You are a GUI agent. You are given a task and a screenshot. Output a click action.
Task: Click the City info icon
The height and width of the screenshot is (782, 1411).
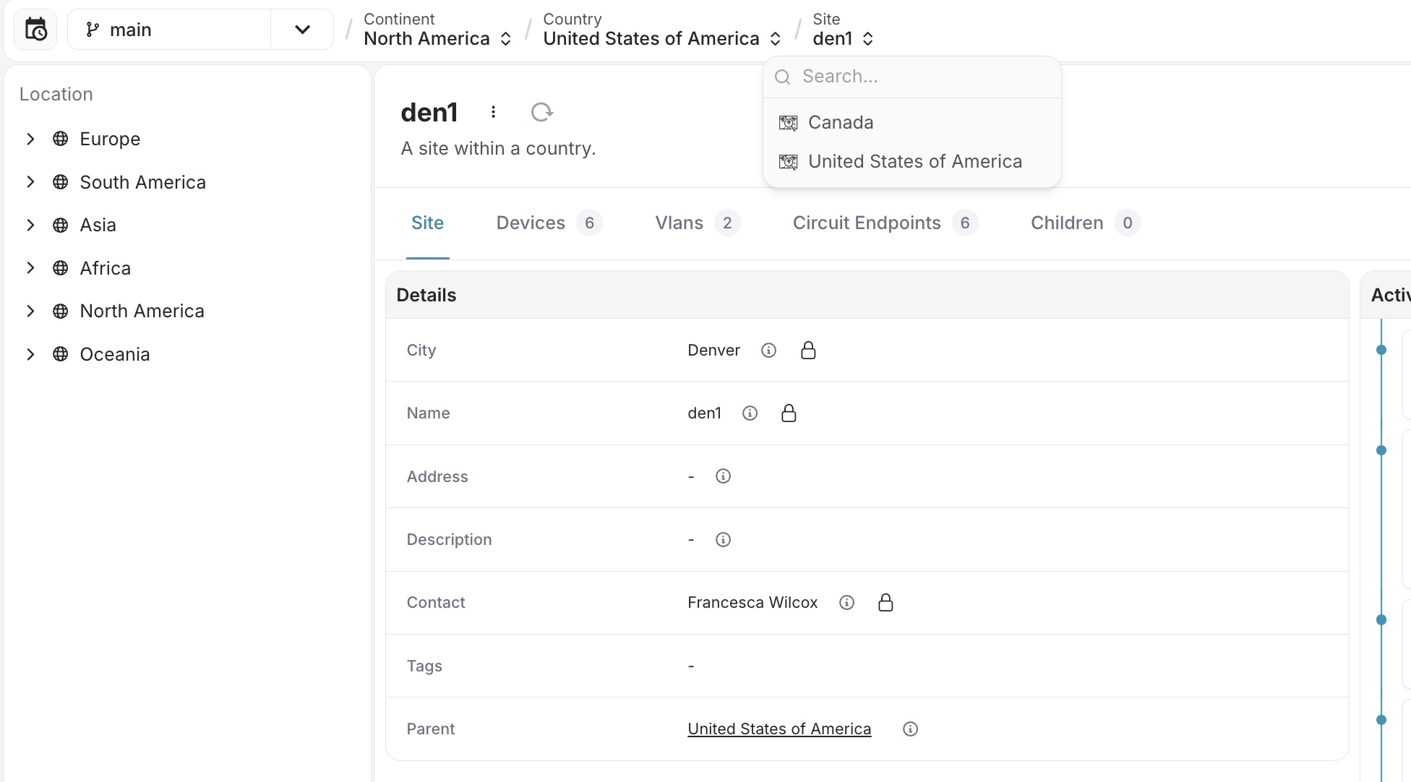(x=768, y=351)
